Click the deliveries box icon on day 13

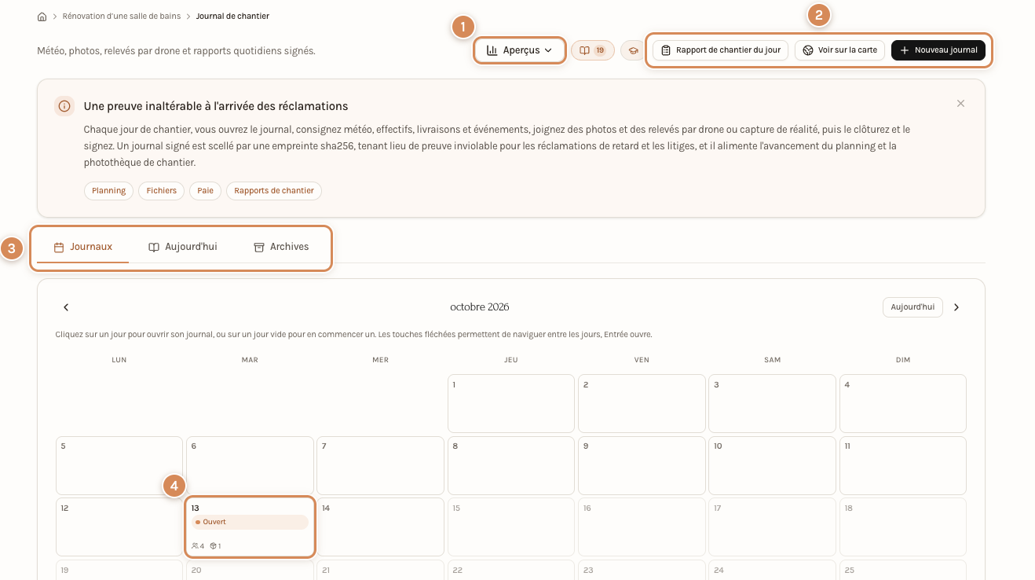213,546
